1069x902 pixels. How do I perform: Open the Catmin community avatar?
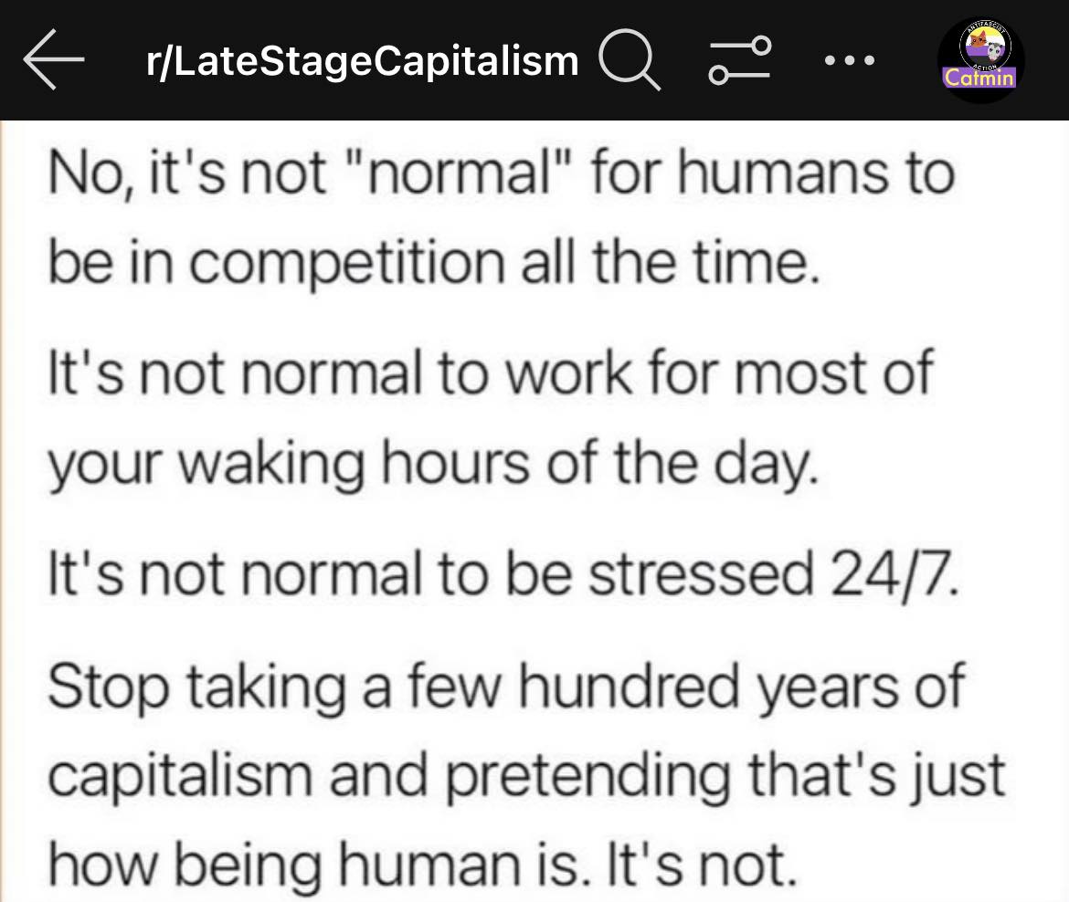(x=980, y=61)
